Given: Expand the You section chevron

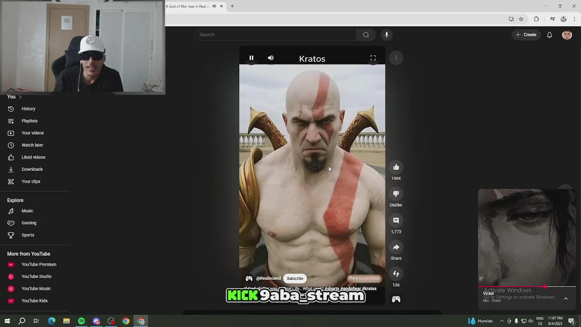Looking at the screenshot, I should (20, 97).
